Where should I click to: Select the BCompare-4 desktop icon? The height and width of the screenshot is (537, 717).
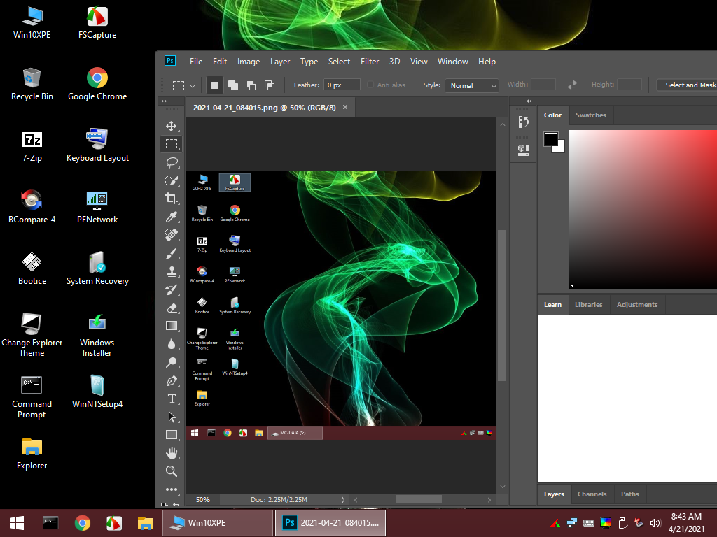coord(32,206)
